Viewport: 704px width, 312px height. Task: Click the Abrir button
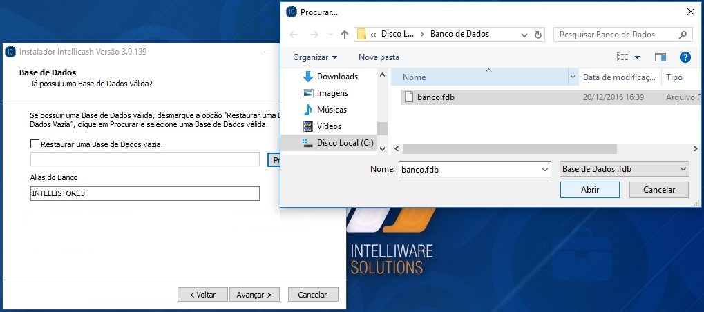click(x=590, y=190)
